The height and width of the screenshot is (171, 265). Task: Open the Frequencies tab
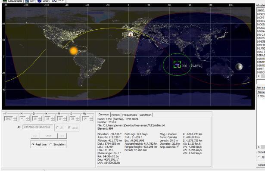coord(129,115)
